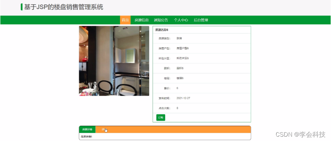Open 个人中心 from the nav bar
The height and width of the screenshot is (141, 331).
pyautogui.click(x=181, y=20)
